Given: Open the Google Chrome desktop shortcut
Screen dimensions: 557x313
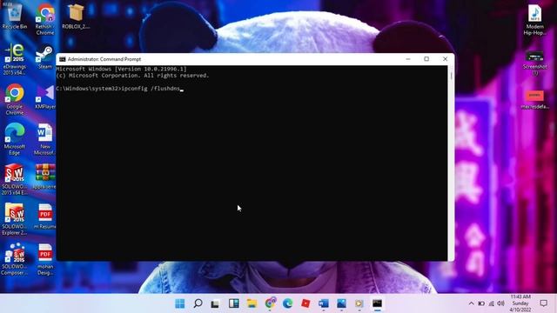Looking at the screenshot, I should [x=15, y=99].
